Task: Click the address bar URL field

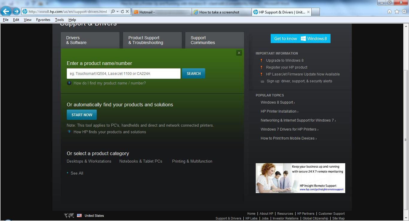Action: coord(68,12)
